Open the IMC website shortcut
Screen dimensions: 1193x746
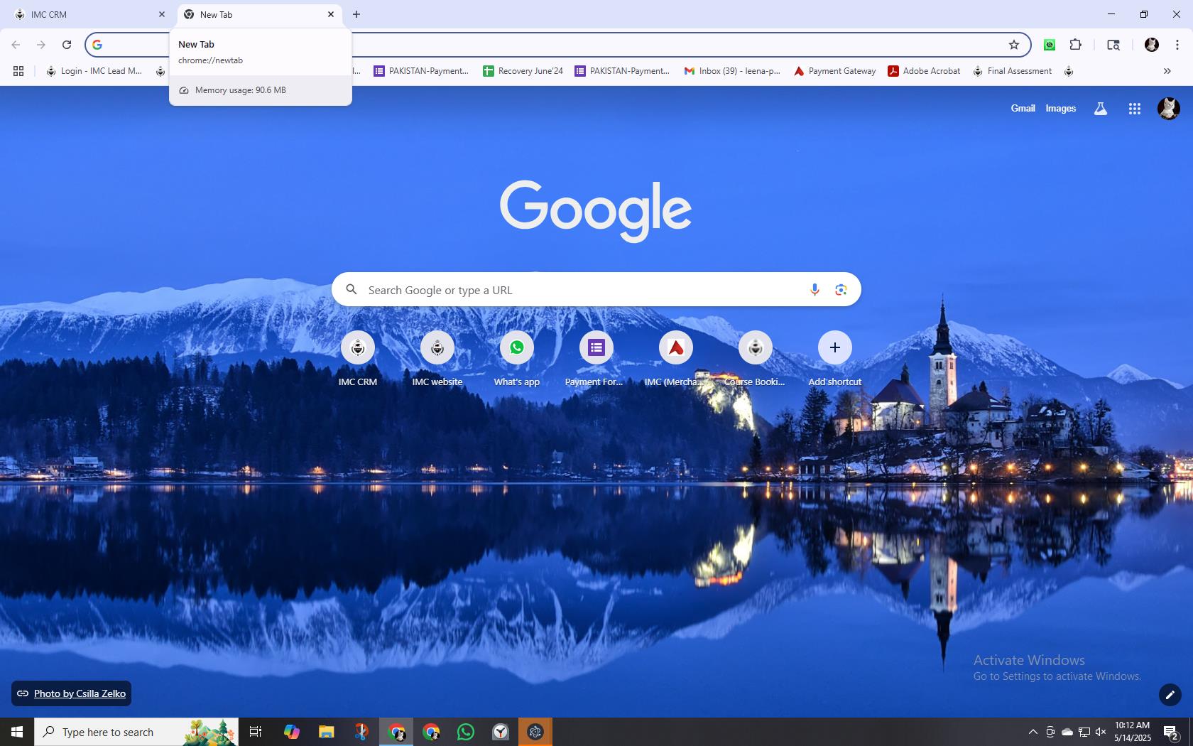pyautogui.click(x=437, y=359)
